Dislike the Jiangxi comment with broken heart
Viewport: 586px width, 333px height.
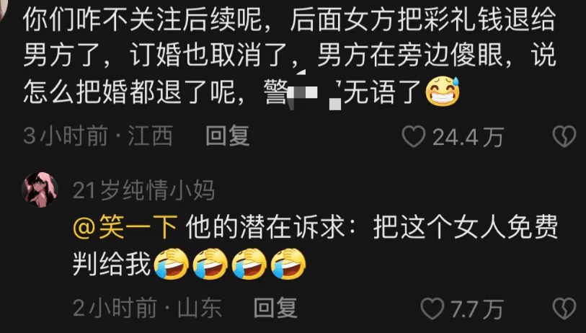[x=564, y=136]
